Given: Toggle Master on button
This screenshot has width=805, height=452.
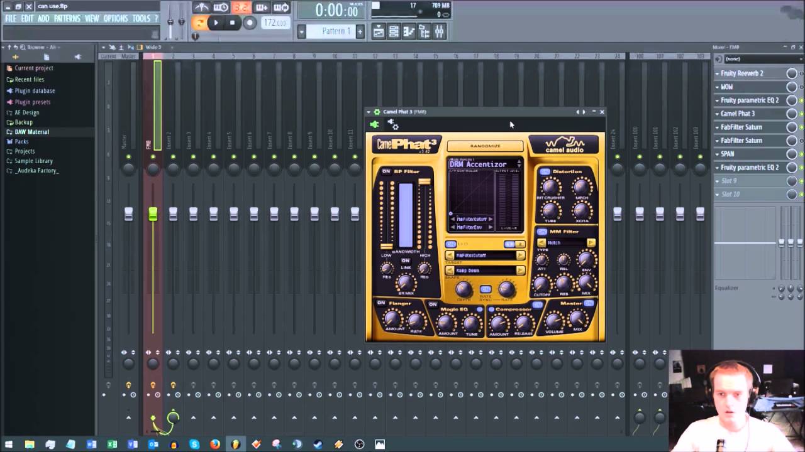Looking at the screenshot, I should 589,303.
